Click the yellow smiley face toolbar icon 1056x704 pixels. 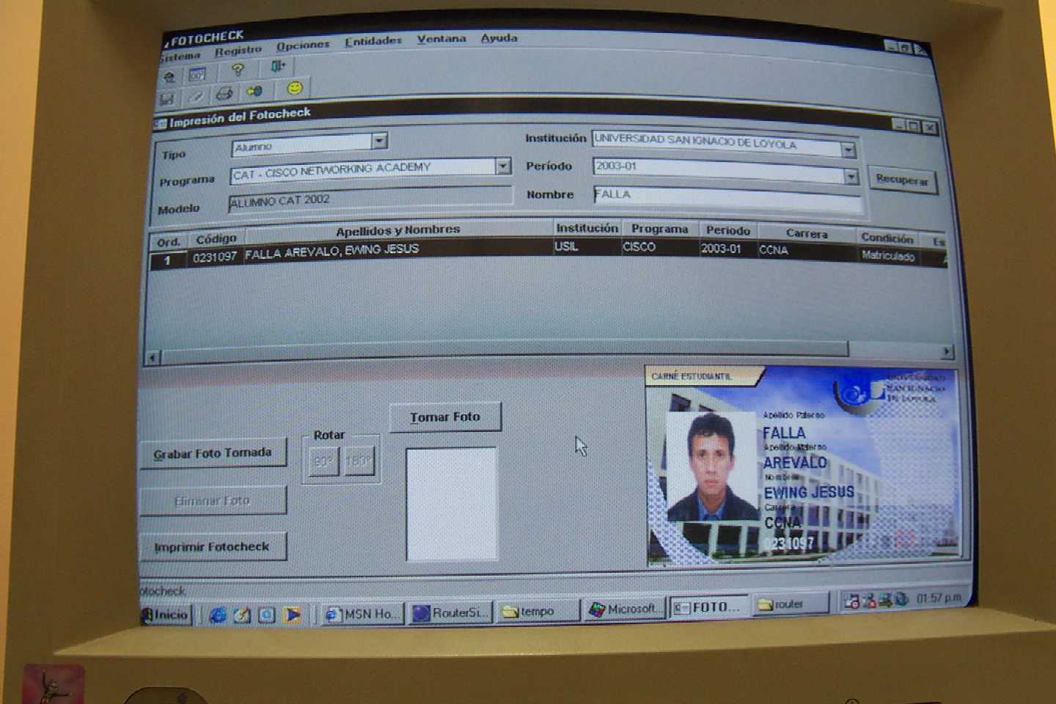(x=294, y=88)
